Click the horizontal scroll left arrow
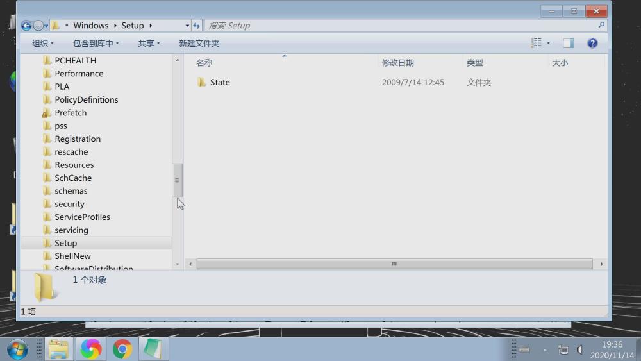Screen dimensions: 641x361 [190, 264]
